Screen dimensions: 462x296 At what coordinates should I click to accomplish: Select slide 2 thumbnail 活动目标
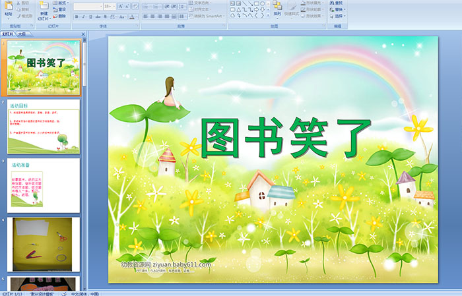[x=44, y=125]
